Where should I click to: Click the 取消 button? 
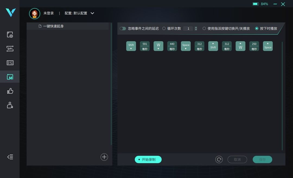(x=237, y=160)
